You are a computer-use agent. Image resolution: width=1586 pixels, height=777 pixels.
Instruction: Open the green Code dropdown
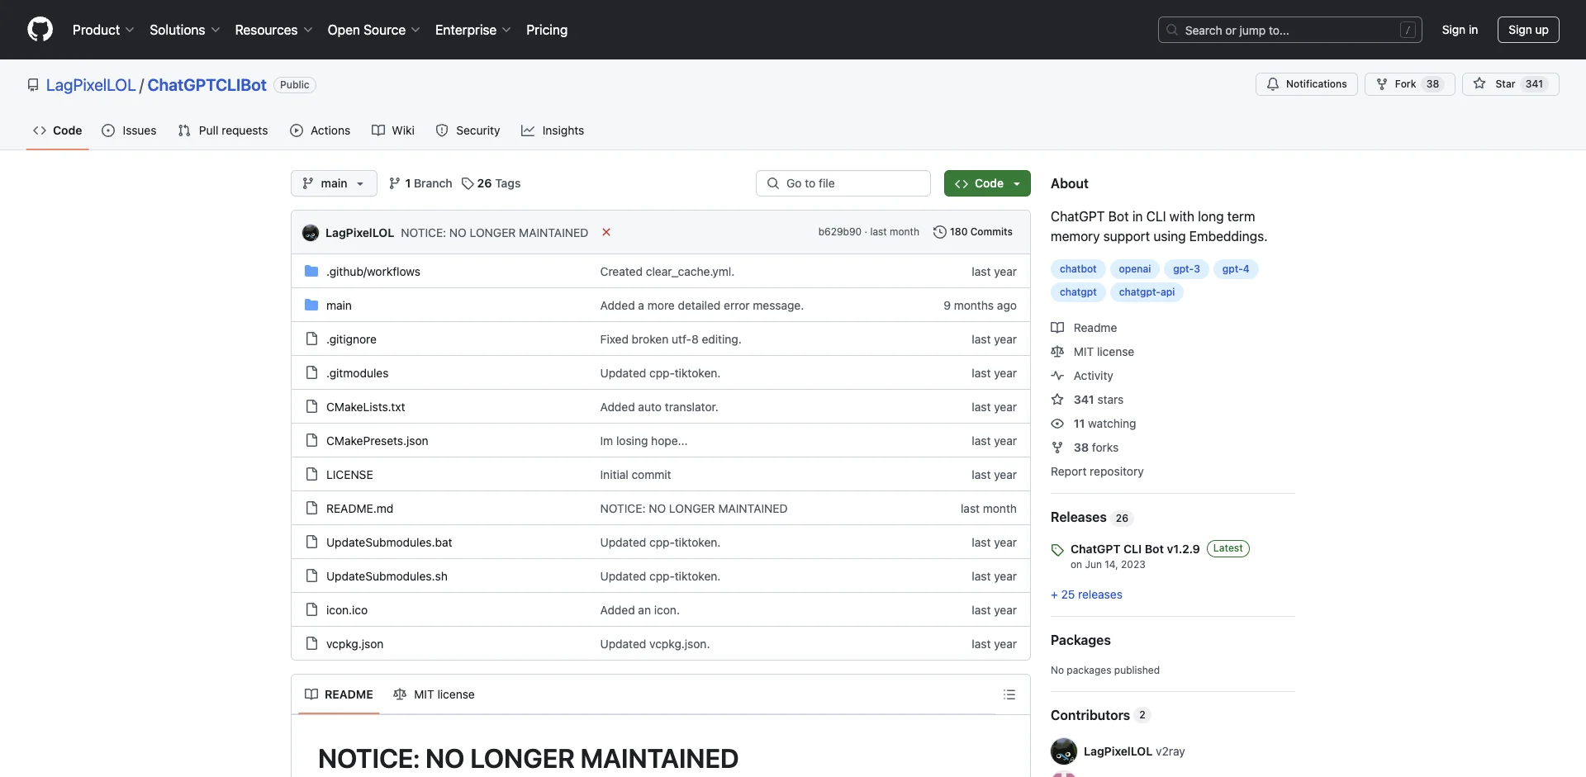click(987, 183)
